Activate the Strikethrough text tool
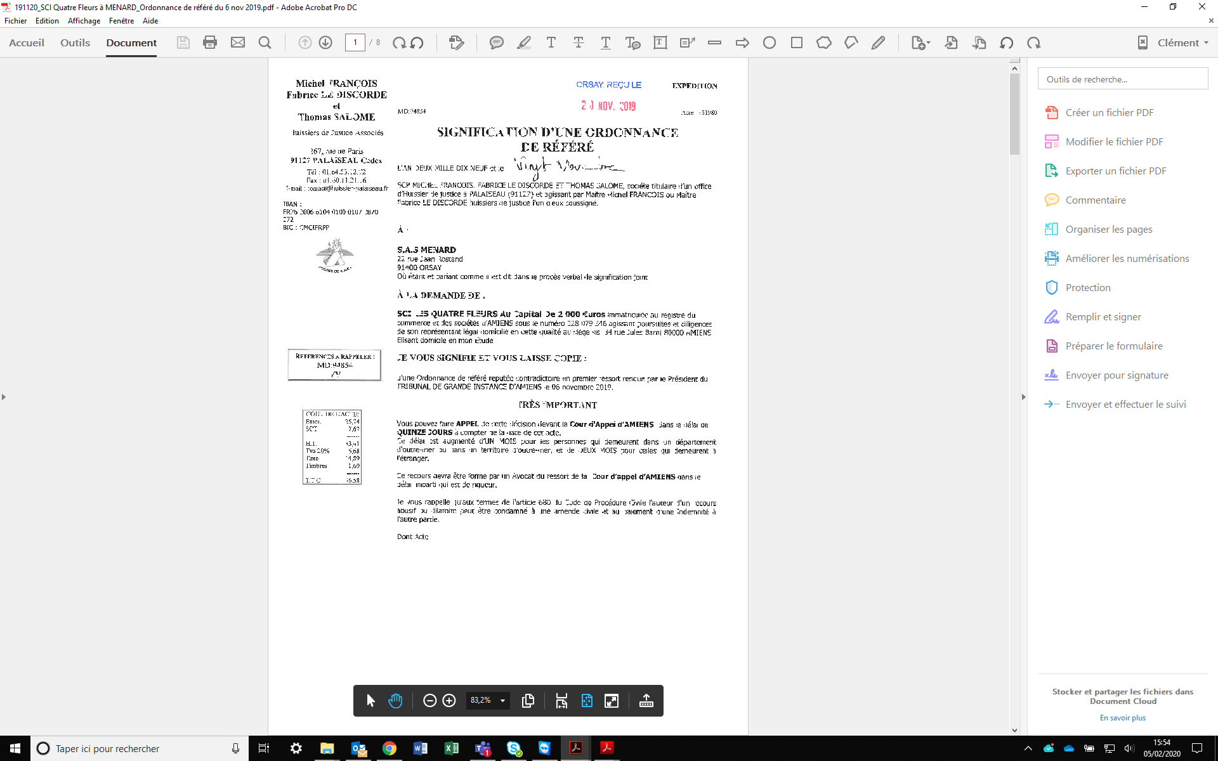 [x=579, y=42]
